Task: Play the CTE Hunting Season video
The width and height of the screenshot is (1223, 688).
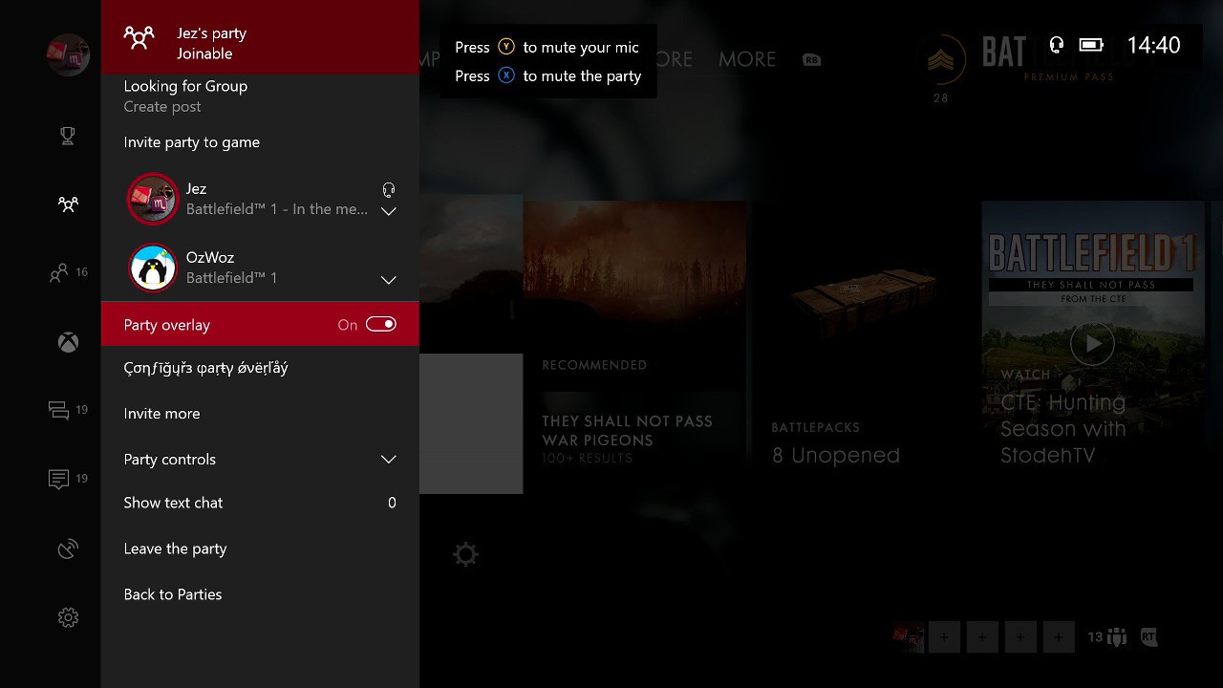Action: [1092, 343]
